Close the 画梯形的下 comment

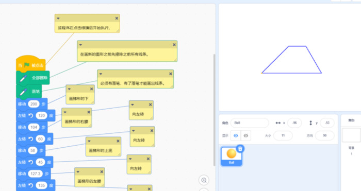[x=92, y=89]
